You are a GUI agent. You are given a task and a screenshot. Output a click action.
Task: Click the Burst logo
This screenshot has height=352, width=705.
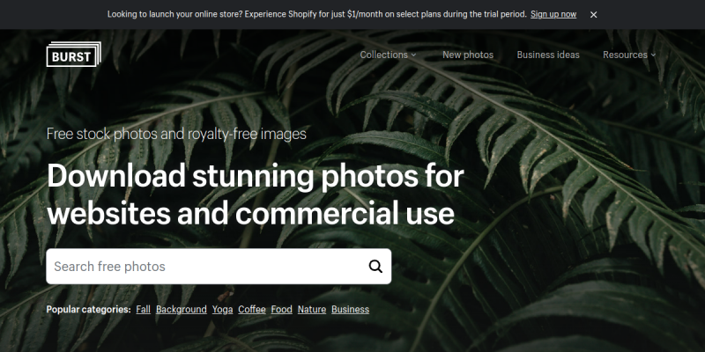click(x=74, y=55)
